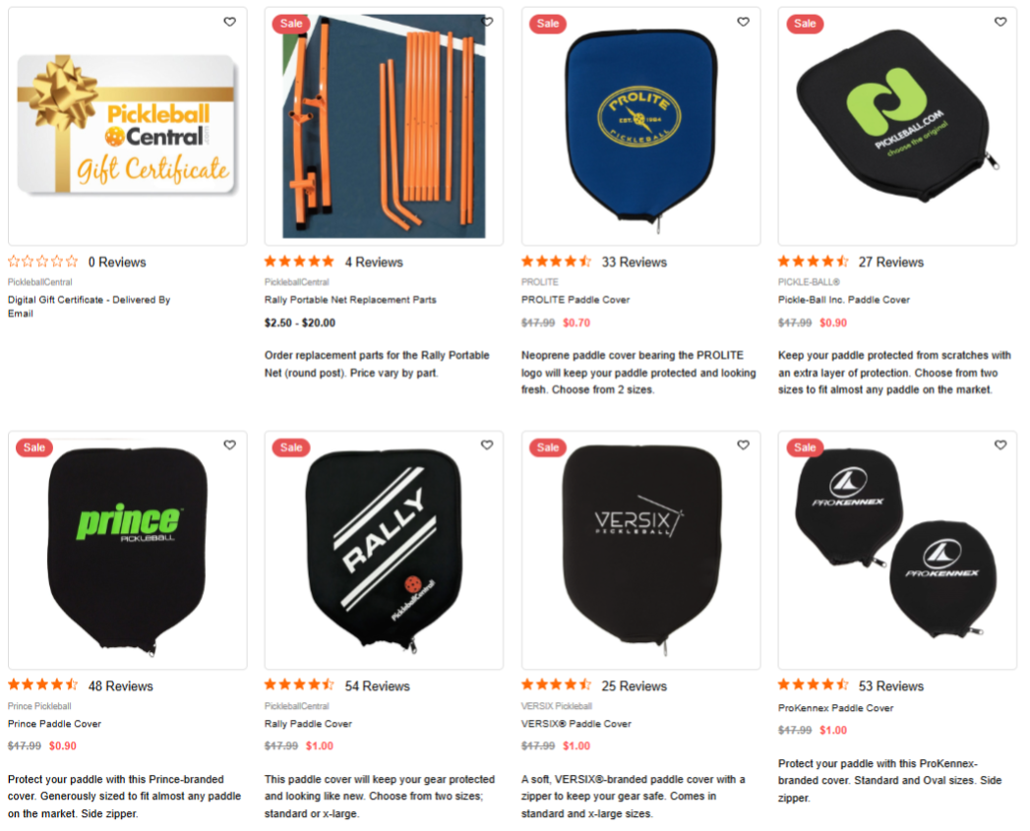Click star rating of the ProKennex Paddle Cover
The image size is (1030, 831).
814,685
